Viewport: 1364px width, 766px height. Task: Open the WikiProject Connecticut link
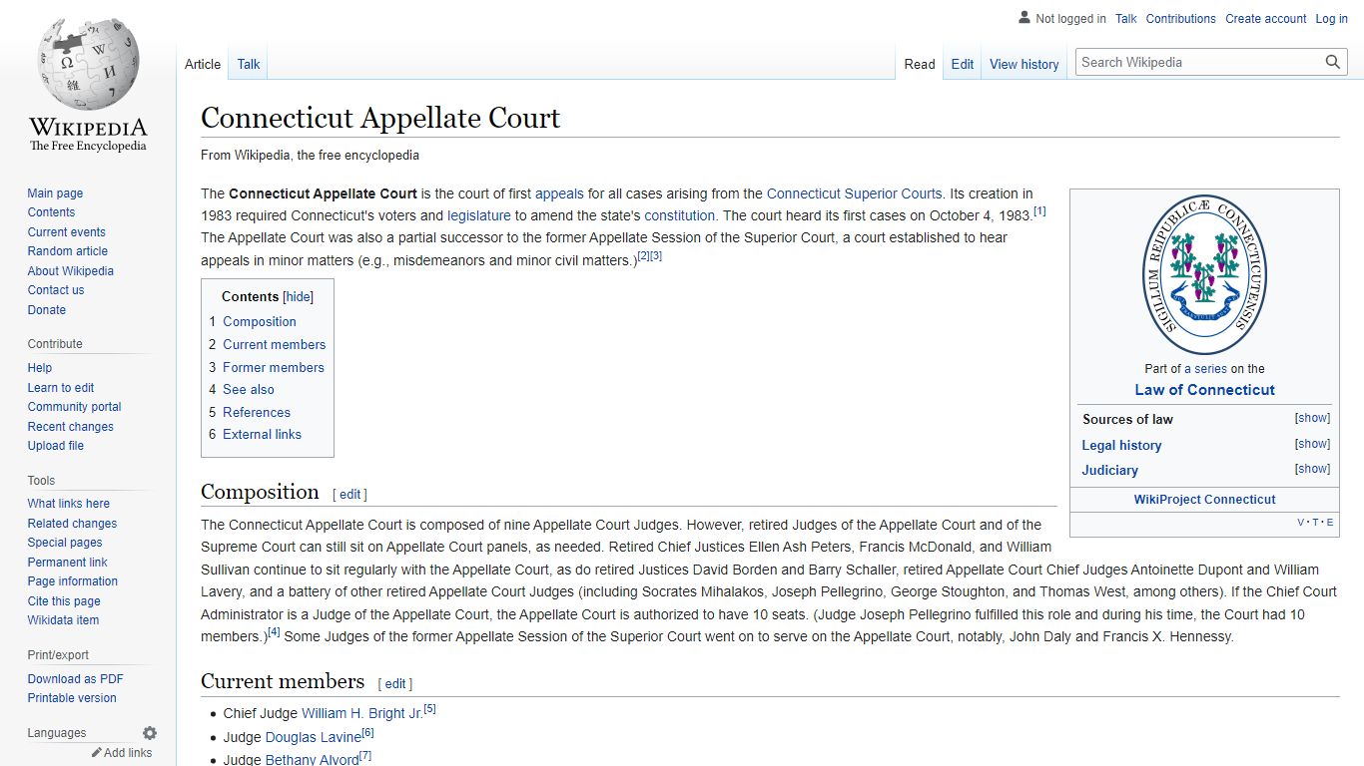point(1204,499)
